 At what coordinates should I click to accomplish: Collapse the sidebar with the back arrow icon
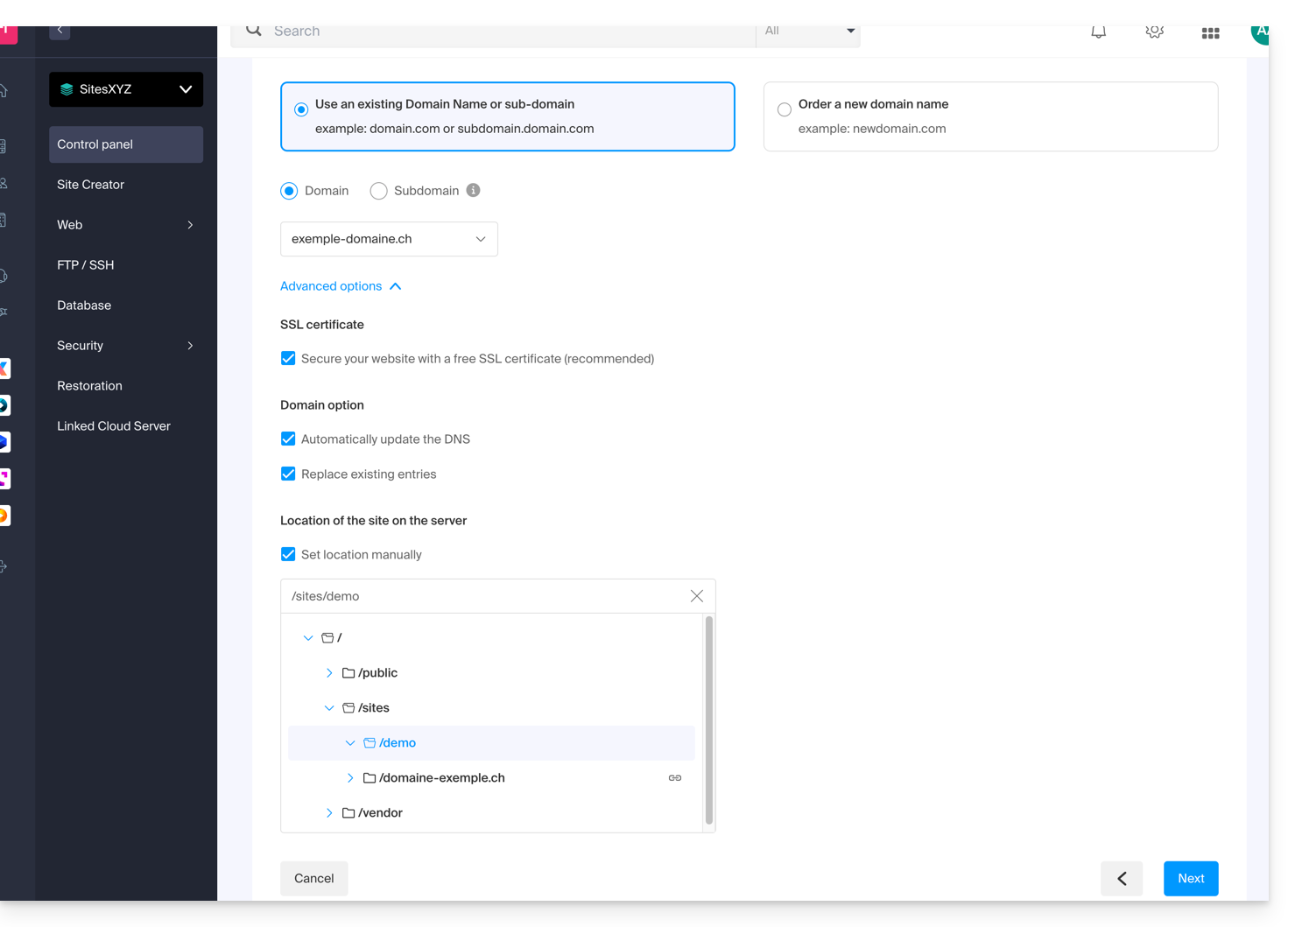pos(60,31)
